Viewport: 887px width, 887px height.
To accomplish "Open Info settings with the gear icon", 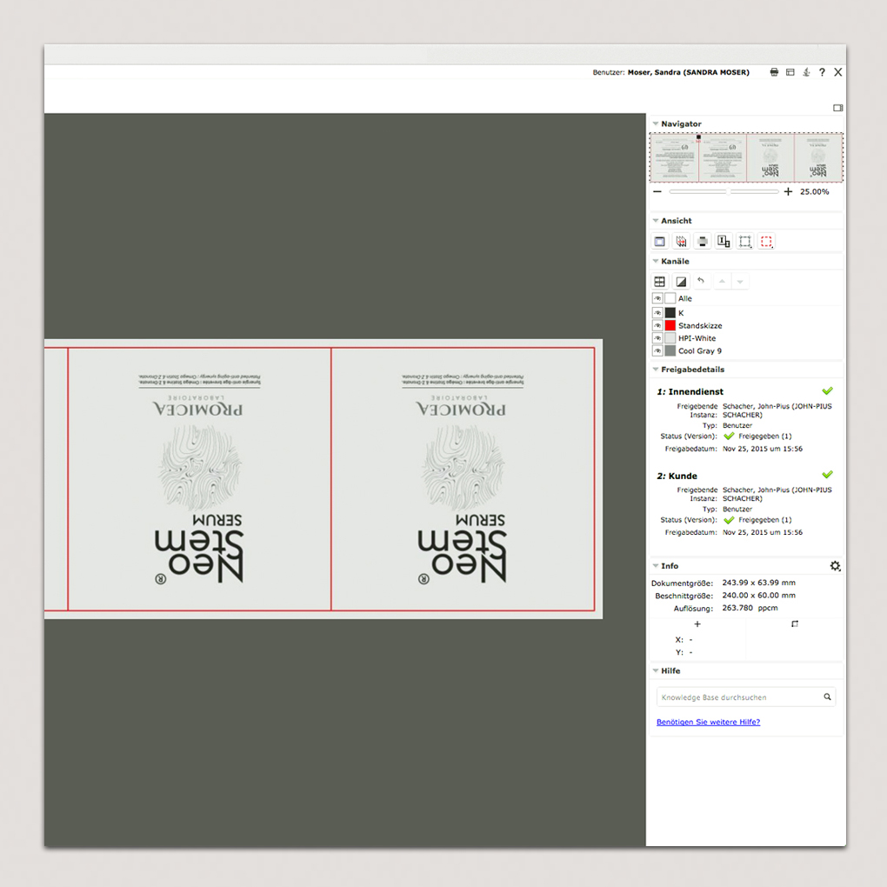I will pyautogui.click(x=835, y=566).
